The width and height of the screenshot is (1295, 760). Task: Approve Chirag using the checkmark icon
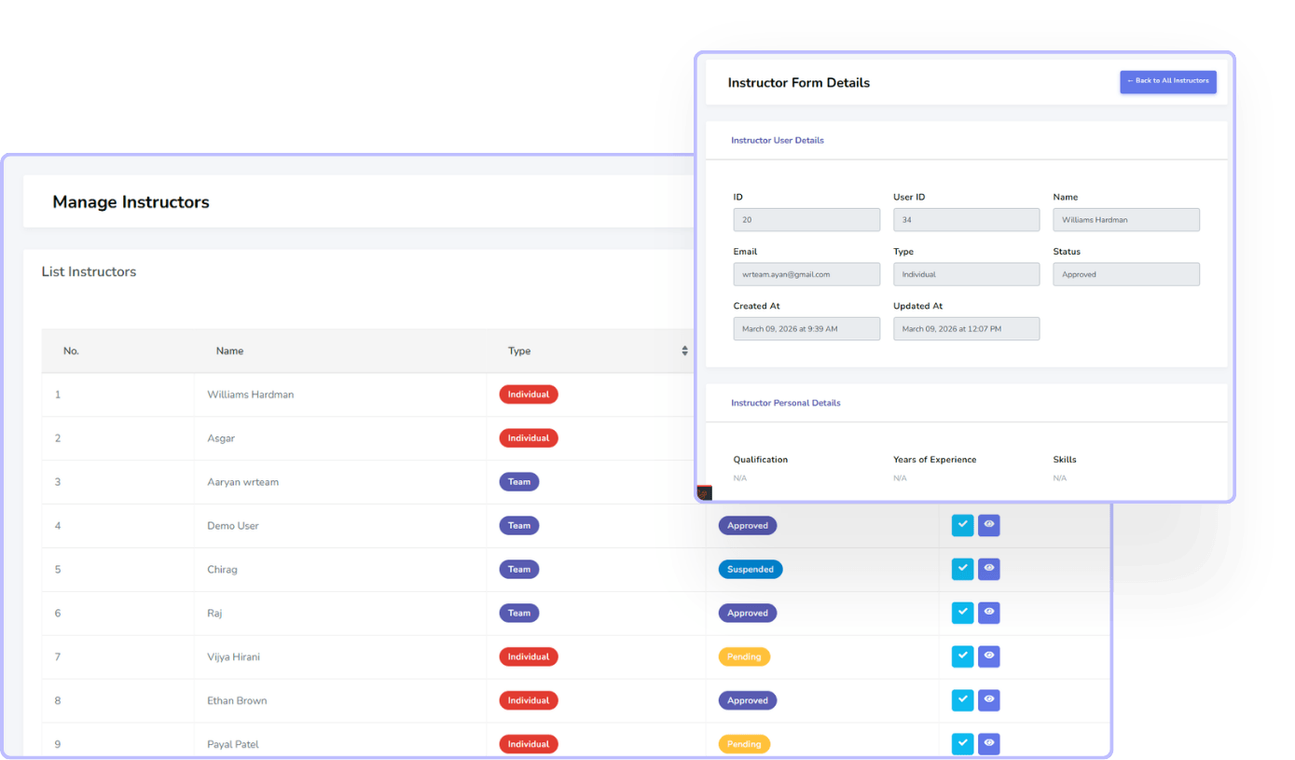962,569
